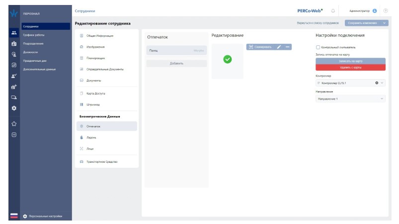Open the gear settings icon in left rail

14,108
